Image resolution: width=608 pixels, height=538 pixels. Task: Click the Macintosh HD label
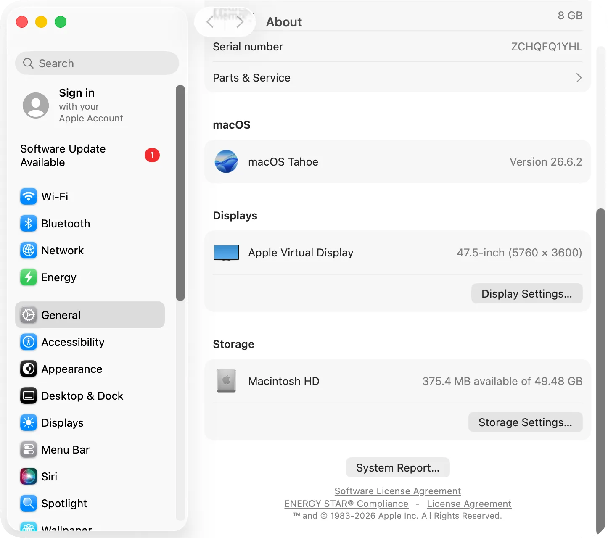point(284,381)
